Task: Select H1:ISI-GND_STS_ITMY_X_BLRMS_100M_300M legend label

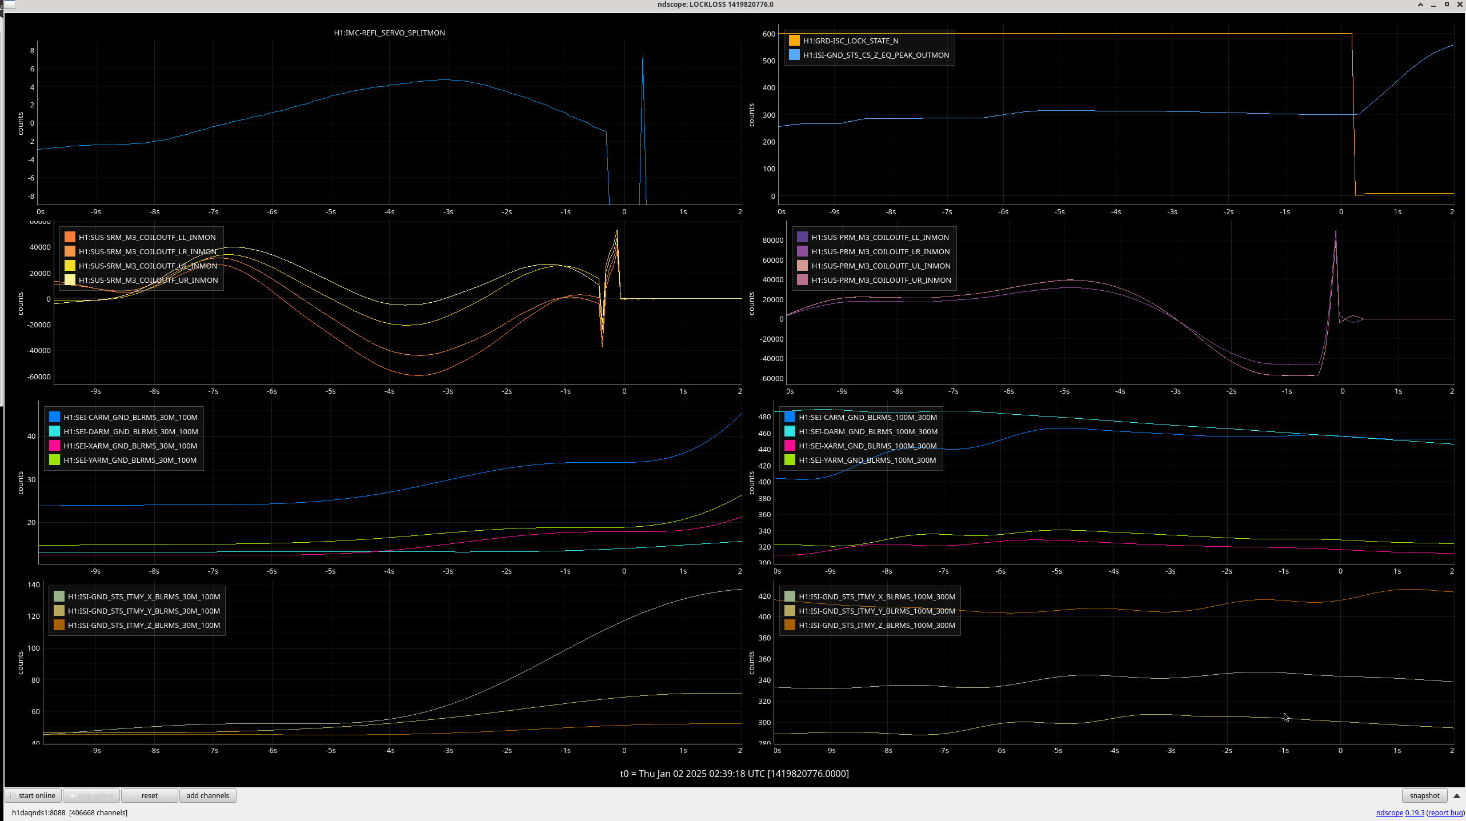Action: [877, 596]
